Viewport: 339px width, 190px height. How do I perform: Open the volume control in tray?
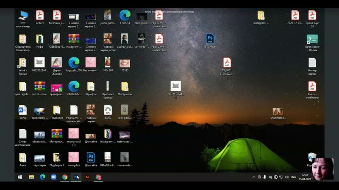(286, 177)
